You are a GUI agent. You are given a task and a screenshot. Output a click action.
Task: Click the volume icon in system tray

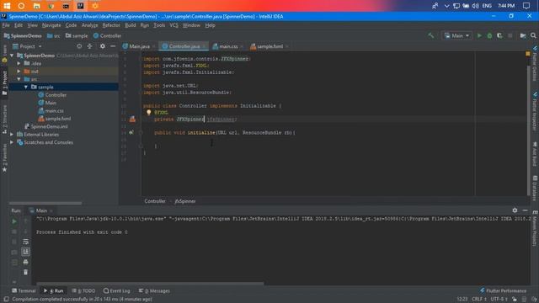[x=475, y=6]
